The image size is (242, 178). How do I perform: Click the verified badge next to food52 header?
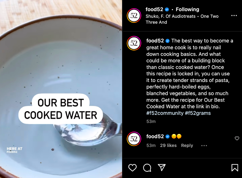167,9
